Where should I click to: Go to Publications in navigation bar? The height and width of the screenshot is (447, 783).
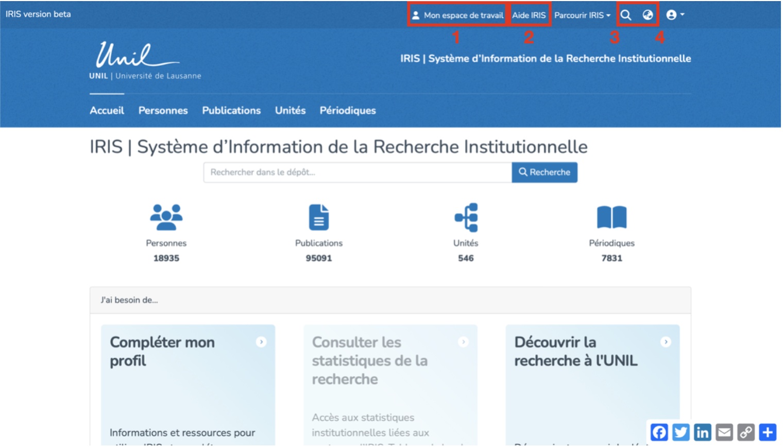pos(231,111)
